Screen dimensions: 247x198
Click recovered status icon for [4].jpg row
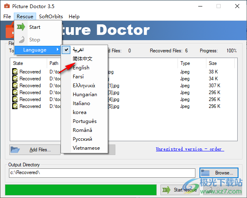pos(15,99)
